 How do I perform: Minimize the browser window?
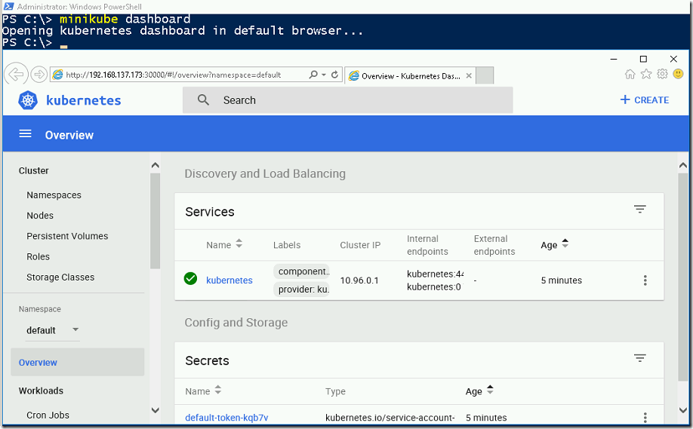pyautogui.click(x=614, y=59)
